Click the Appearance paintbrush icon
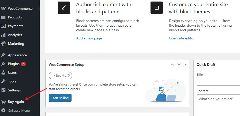This screenshot has height=116, width=240. pyautogui.click(x=3, y=55)
